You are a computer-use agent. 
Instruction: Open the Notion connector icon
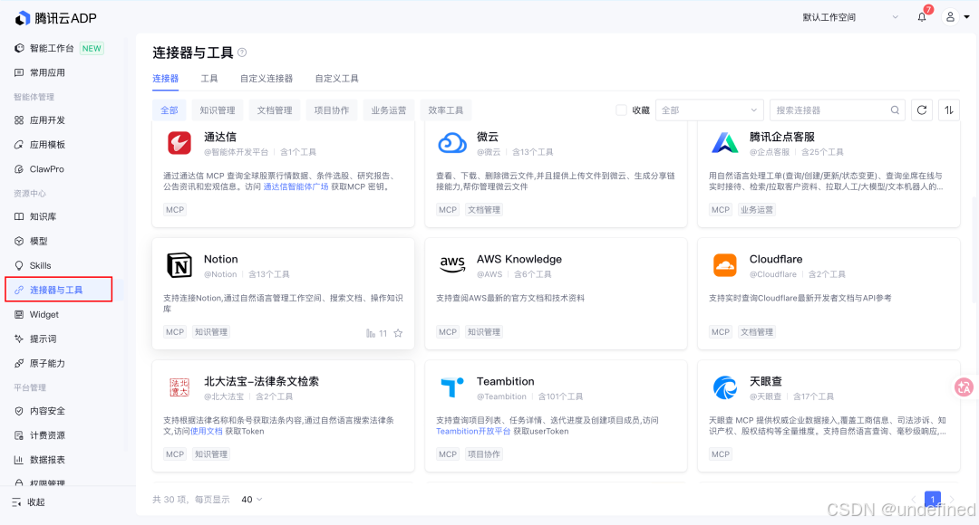(x=179, y=265)
